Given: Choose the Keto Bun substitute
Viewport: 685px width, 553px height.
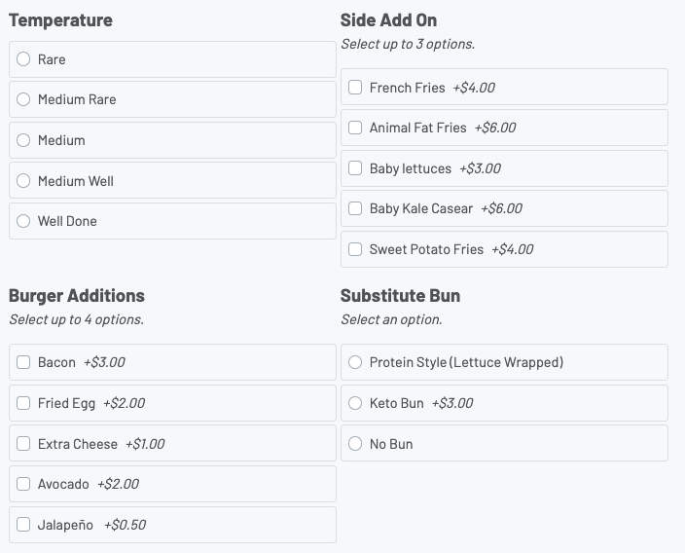Looking at the screenshot, I should click(x=355, y=403).
